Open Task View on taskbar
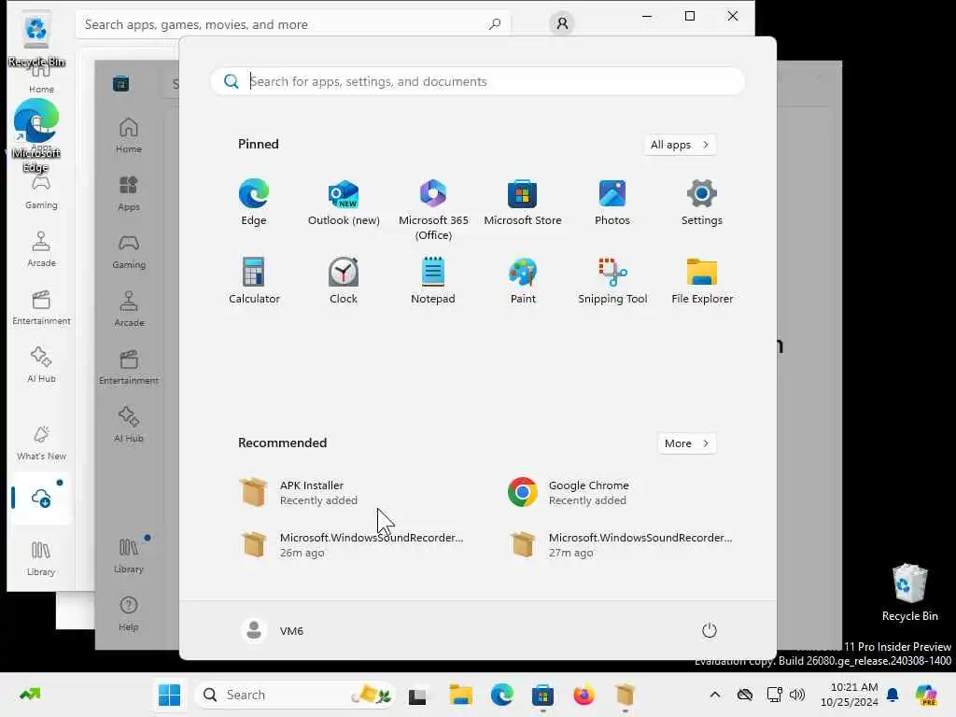Viewport: 956px width, 717px height. click(417, 695)
